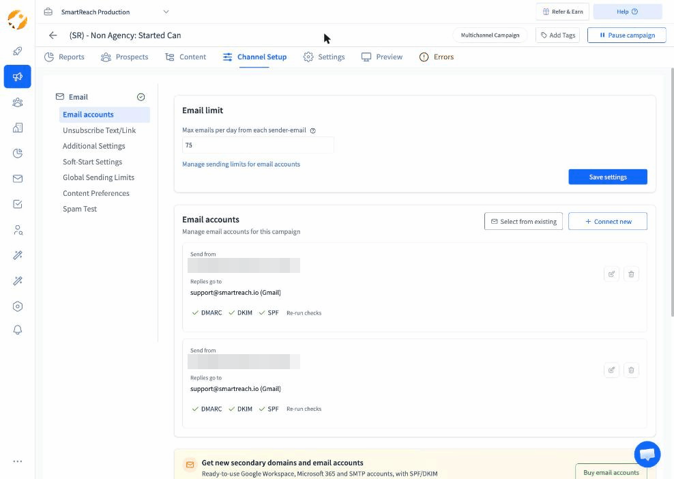This screenshot has width=674, height=479.
Task: Open Global Sending Limits
Action: coord(98,177)
